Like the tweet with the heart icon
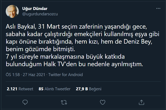 click(x=102, y=102)
